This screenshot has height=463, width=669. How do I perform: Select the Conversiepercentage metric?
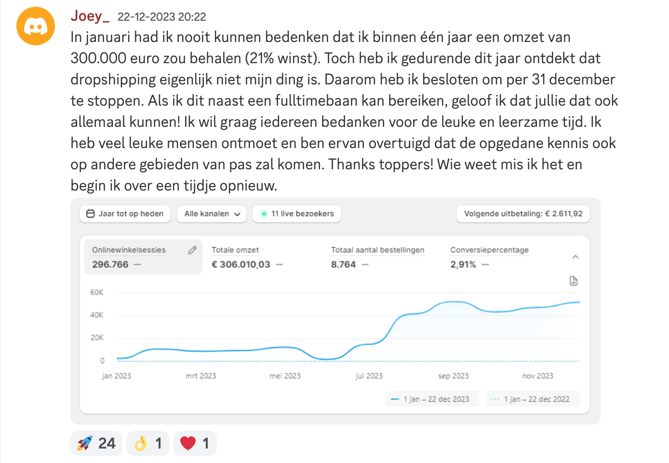pyautogui.click(x=489, y=257)
